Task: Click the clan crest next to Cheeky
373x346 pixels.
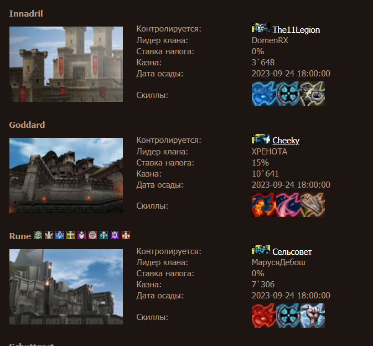Action: click(x=261, y=139)
